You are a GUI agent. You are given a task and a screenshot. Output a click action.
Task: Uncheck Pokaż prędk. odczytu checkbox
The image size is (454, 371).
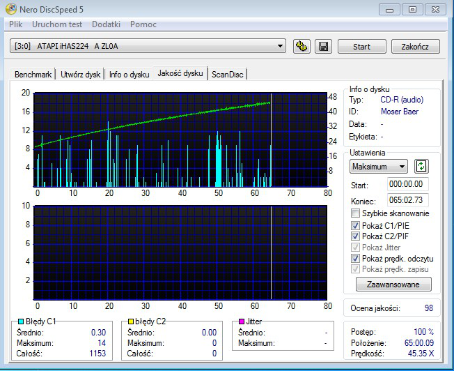pos(355,258)
